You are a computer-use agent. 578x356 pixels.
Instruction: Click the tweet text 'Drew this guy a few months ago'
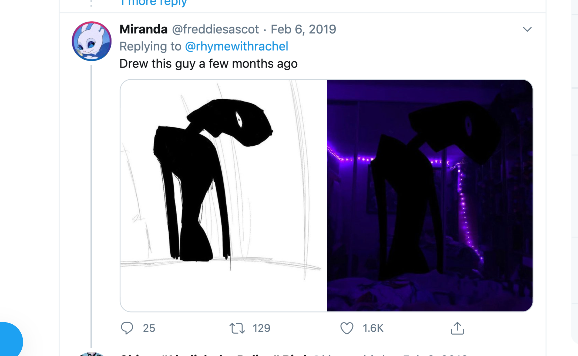click(208, 64)
